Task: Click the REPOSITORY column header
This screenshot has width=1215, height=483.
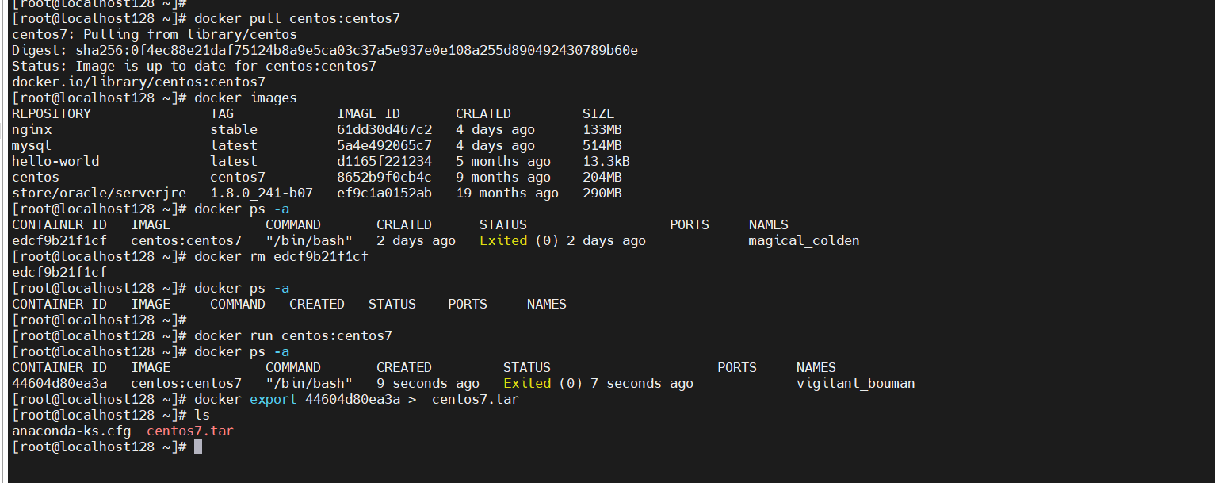Action: tap(52, 113)
